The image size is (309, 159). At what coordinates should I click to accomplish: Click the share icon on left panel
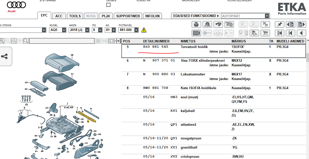coord(4,56)
